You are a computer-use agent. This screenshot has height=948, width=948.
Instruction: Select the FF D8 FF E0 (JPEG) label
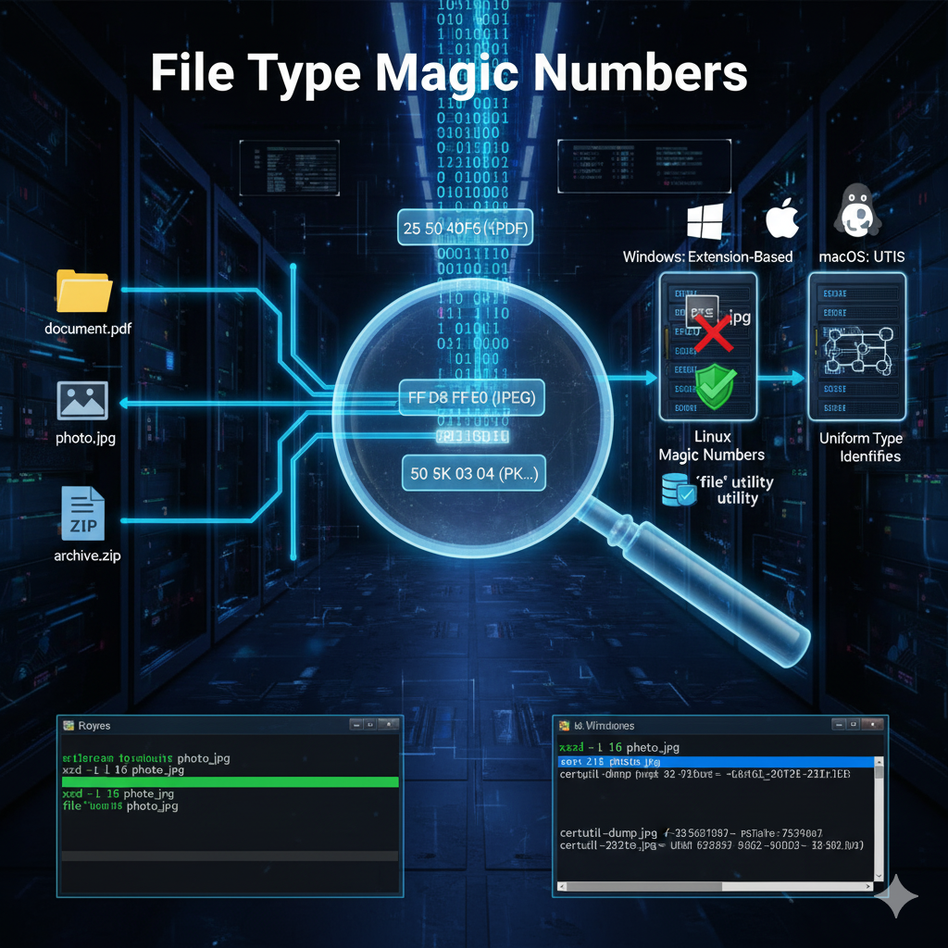pyautogui.click(x=471, y=399)
